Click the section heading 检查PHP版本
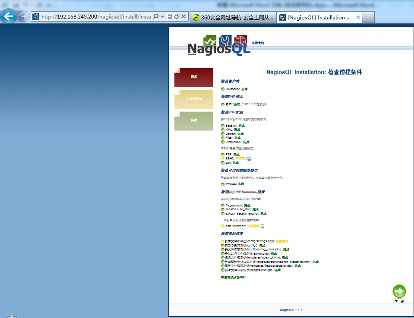414x318 pixels. (232, 97)
